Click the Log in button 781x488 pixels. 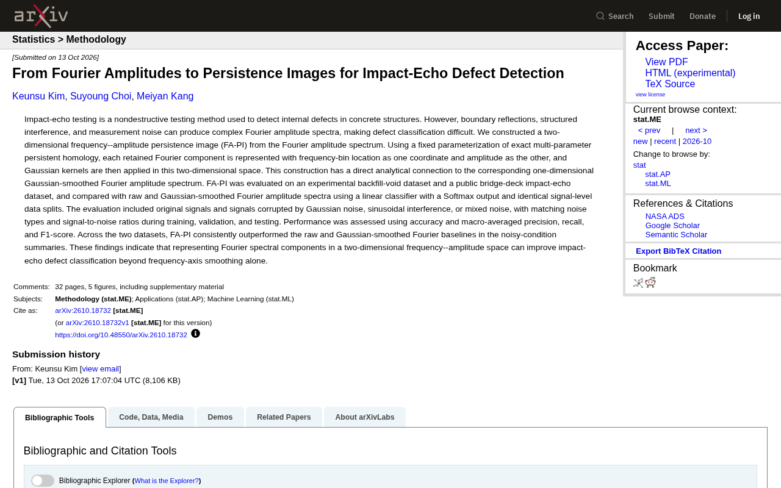coord(749,16)
